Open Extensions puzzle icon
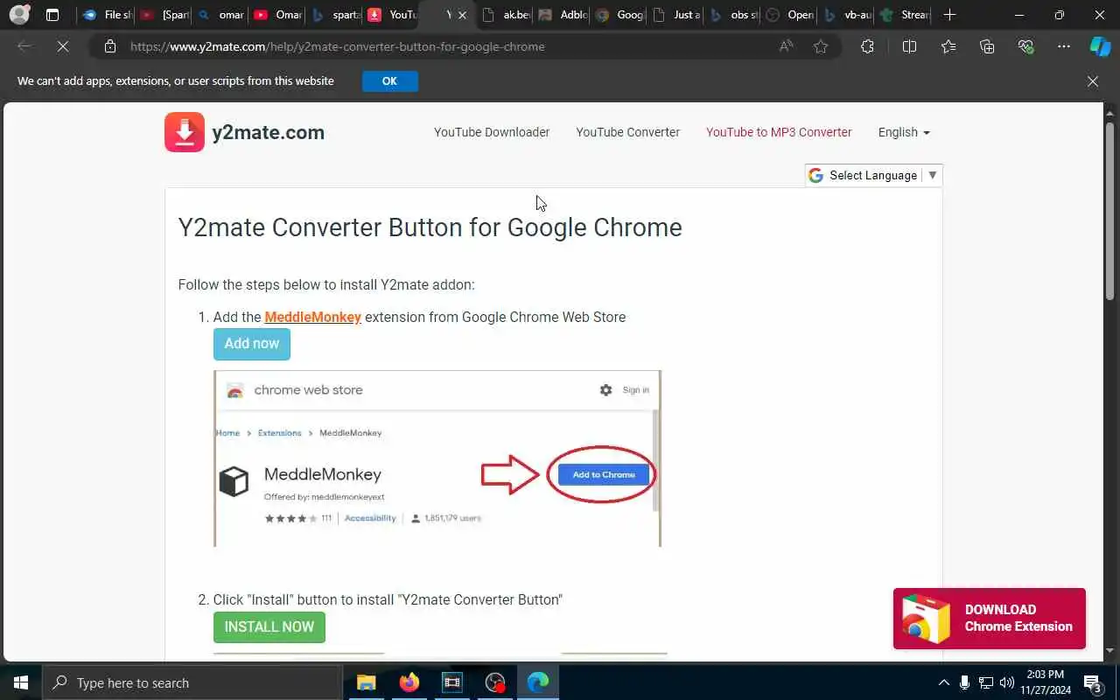Image resolution: width=1120 pixels, height=700 pixels. [867, 46]
